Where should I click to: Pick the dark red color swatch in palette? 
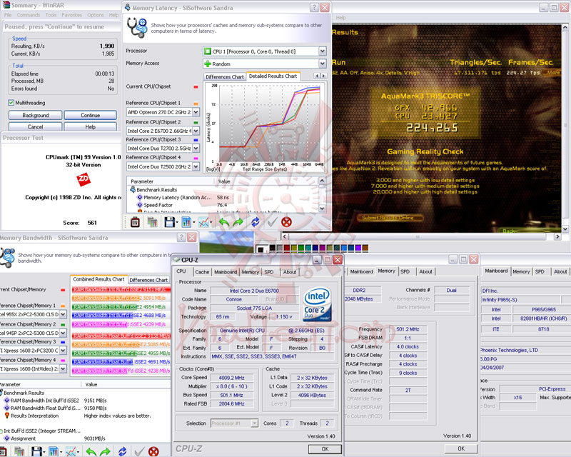click(287, 248)
